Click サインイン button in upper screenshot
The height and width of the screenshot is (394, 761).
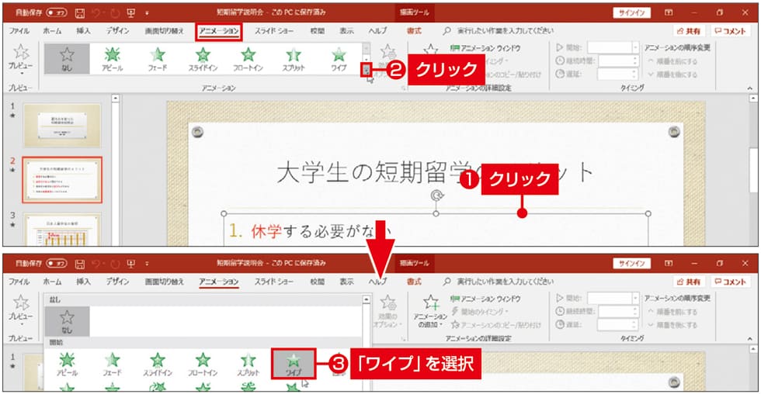(x=631, y=12)
